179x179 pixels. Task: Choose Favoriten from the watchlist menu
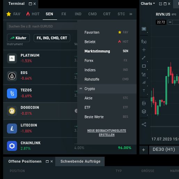(107, 32)
